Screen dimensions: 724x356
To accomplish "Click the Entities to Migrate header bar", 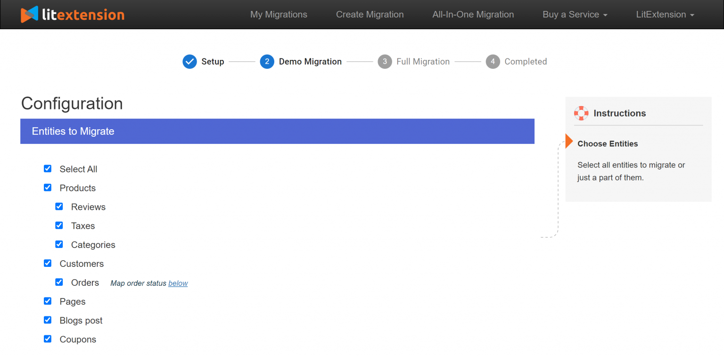I will 277,131.
